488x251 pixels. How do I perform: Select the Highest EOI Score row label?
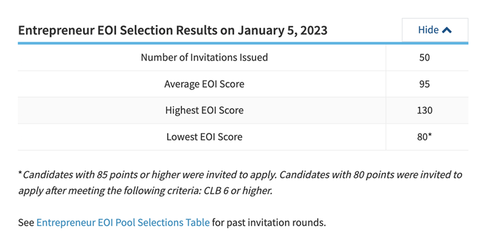[x=204, y=110]
